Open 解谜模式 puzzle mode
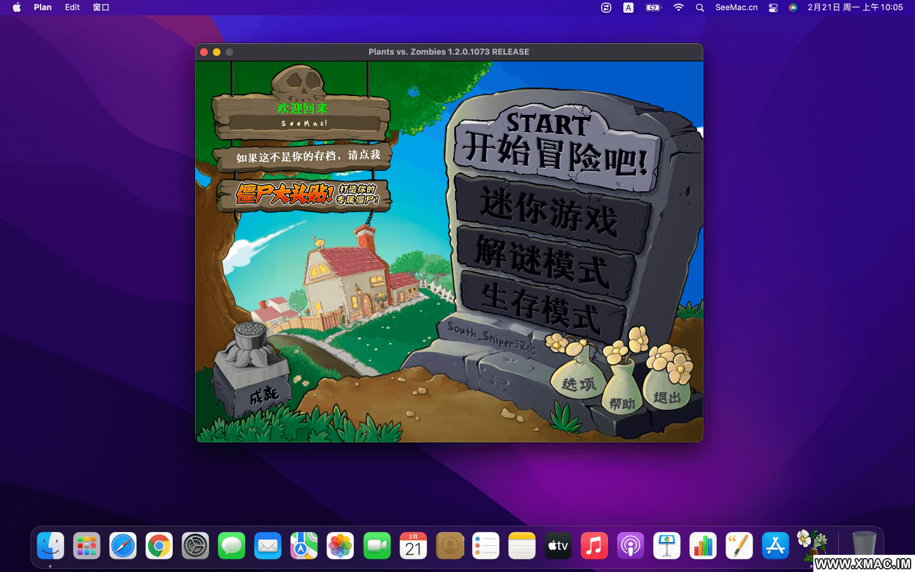Screen dimensions: 915x572 pyautogui.click(x=543, y=261)
